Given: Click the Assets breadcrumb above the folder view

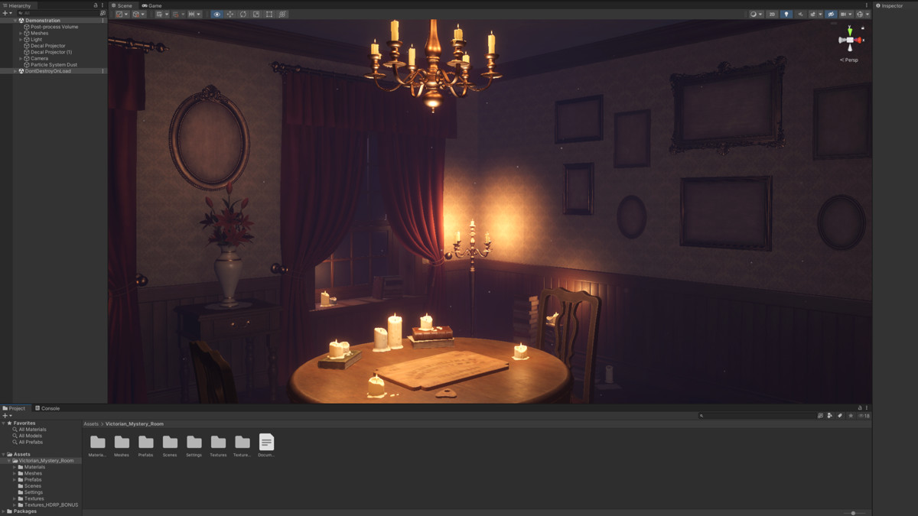Looking at the screenshot, I should coord(90,424).
